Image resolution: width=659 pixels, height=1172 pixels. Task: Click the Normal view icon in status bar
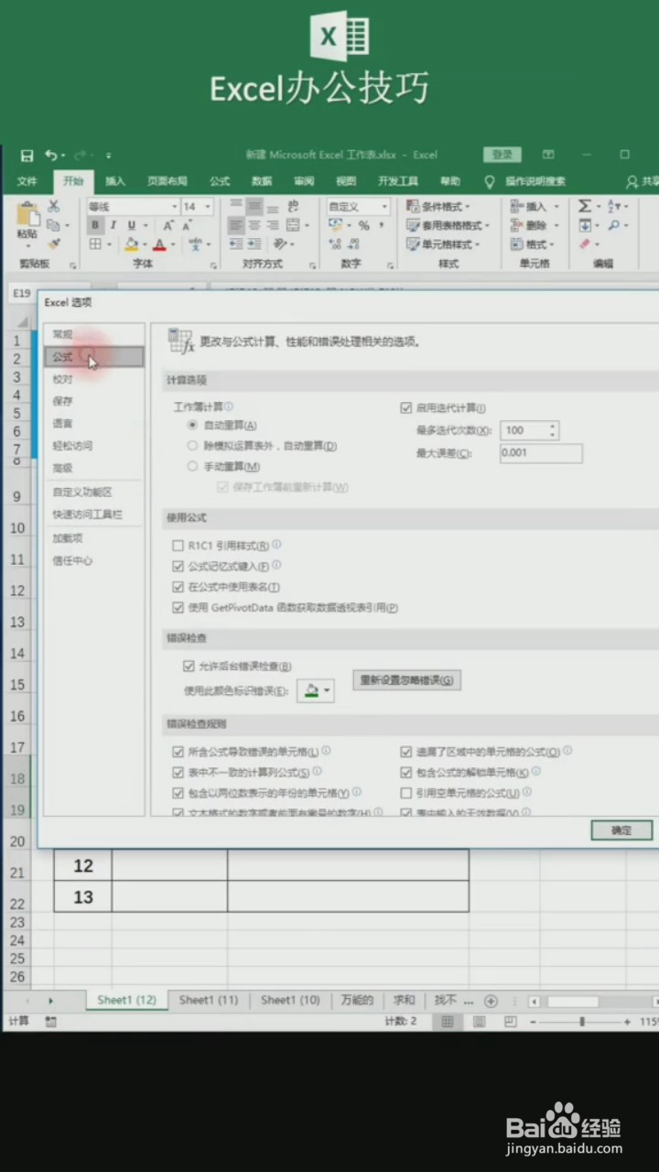[x=447, y=1022]
